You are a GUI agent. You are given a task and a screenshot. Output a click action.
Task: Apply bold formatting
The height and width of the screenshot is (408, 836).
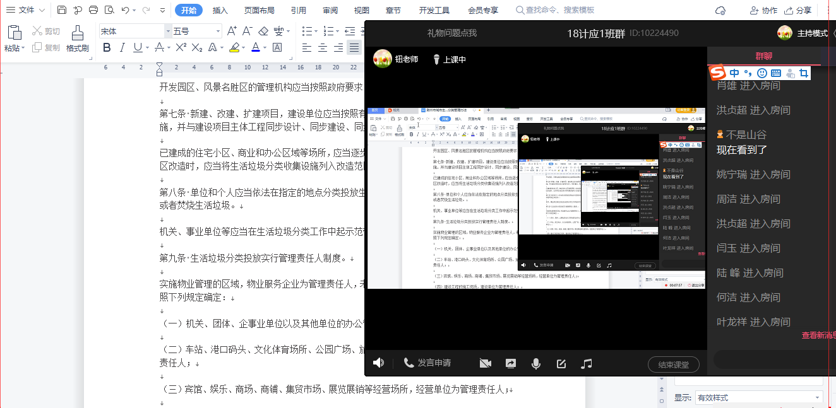coord(107,47)
